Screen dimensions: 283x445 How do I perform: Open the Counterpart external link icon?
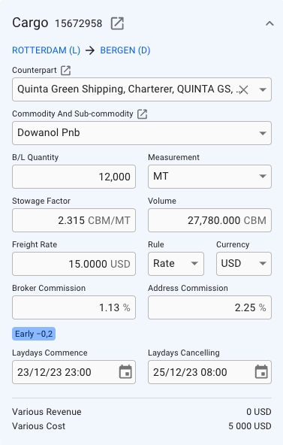click(66, 70)
